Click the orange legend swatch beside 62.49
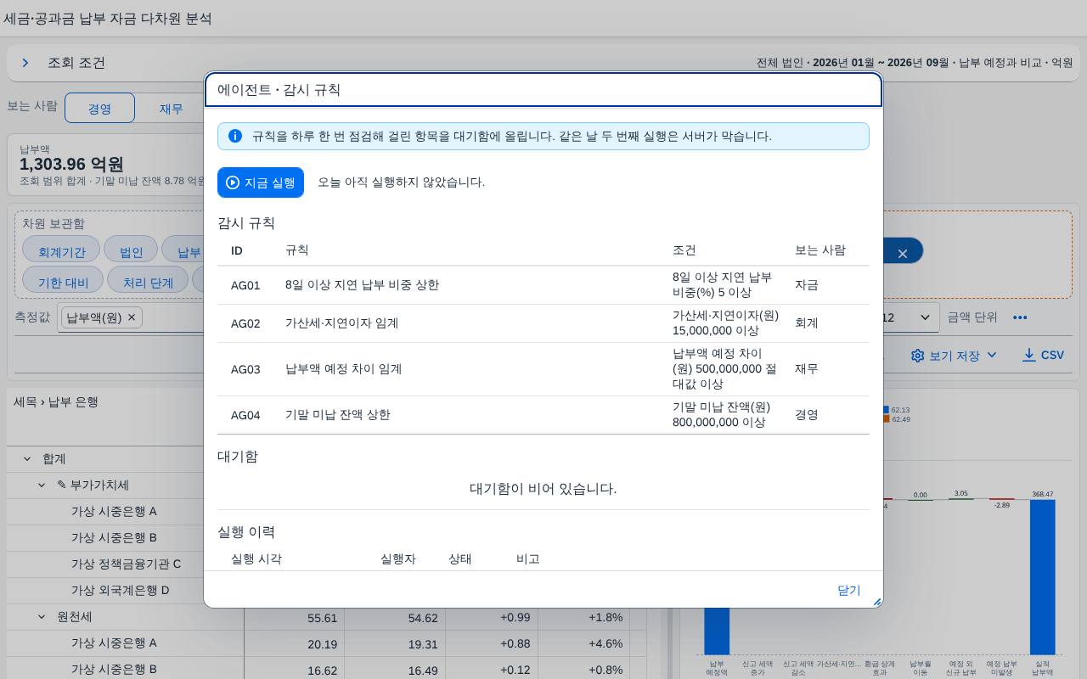Screen dimensions: 1087x679 (886, 419)
